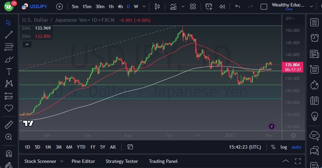Open chart settings gear icon
322x168 pixels.
click(x=293, y=135)
